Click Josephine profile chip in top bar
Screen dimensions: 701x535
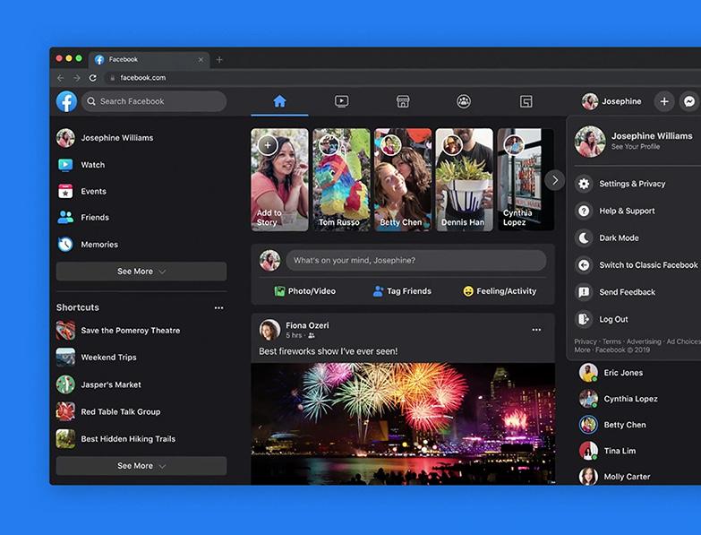611,101
